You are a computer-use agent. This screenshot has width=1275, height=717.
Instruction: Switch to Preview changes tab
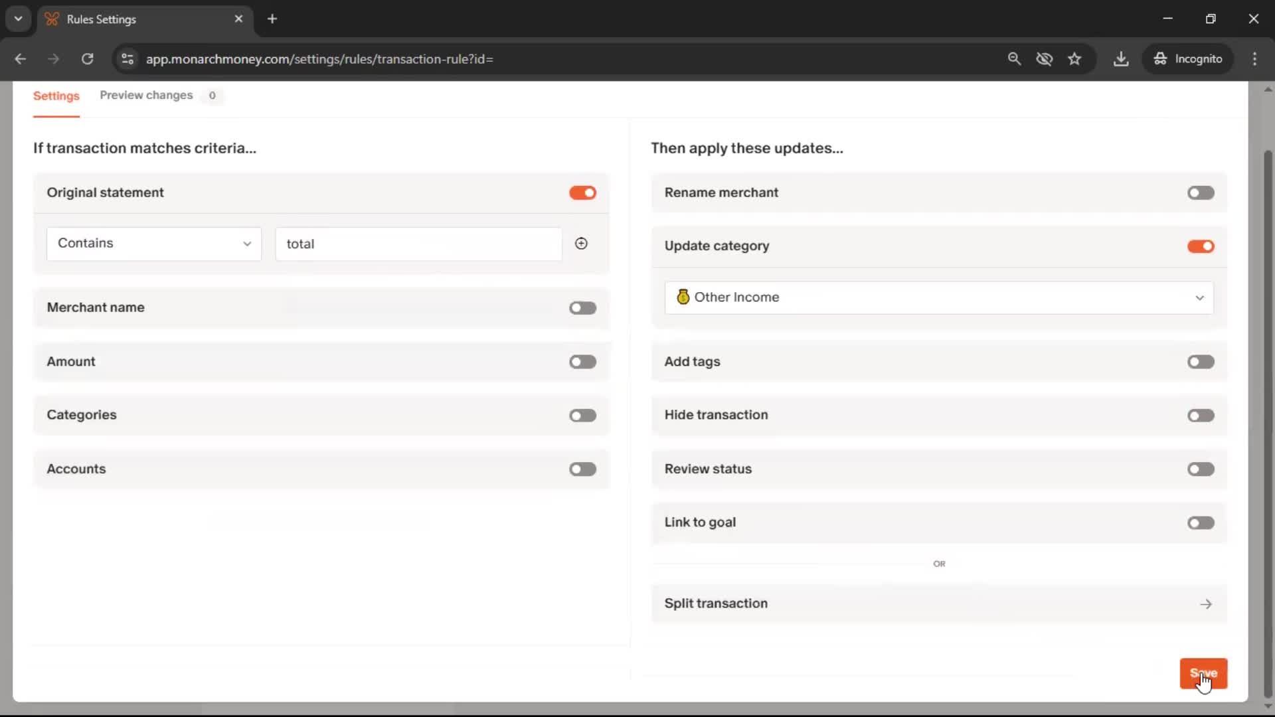[x=147, y=96]
